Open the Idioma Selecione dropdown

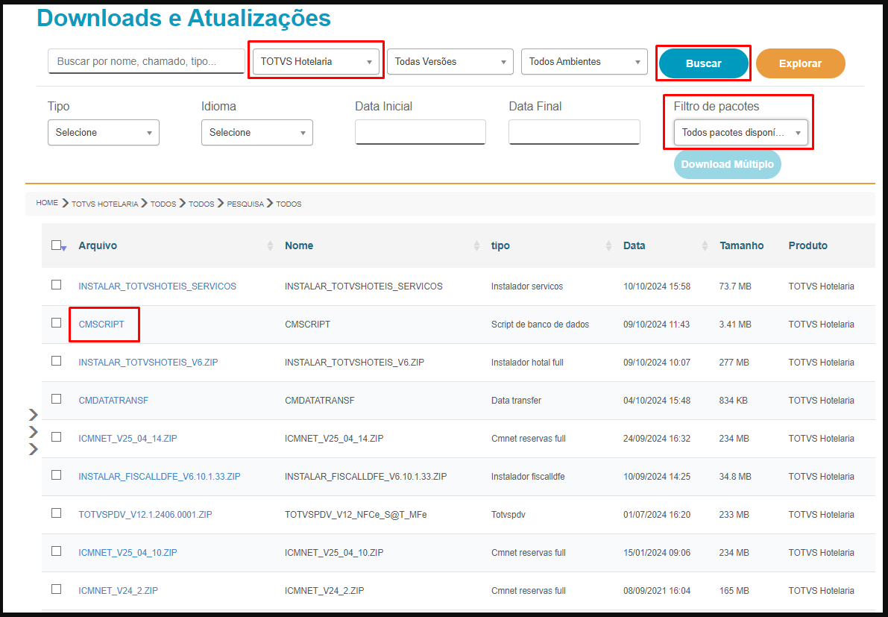pyautogui.click(x=257, y=133)
